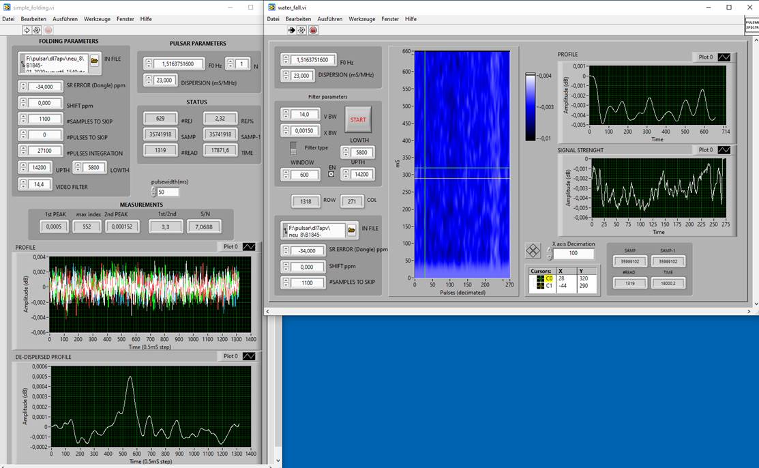Click the Run arrow in simple_folding.vi toolbar

point(27,30)
